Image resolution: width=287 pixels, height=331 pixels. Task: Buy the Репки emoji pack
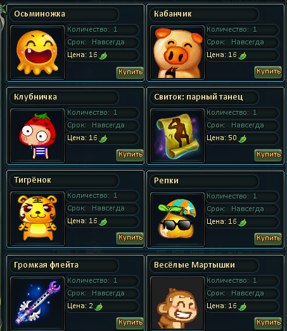(268, 238)
